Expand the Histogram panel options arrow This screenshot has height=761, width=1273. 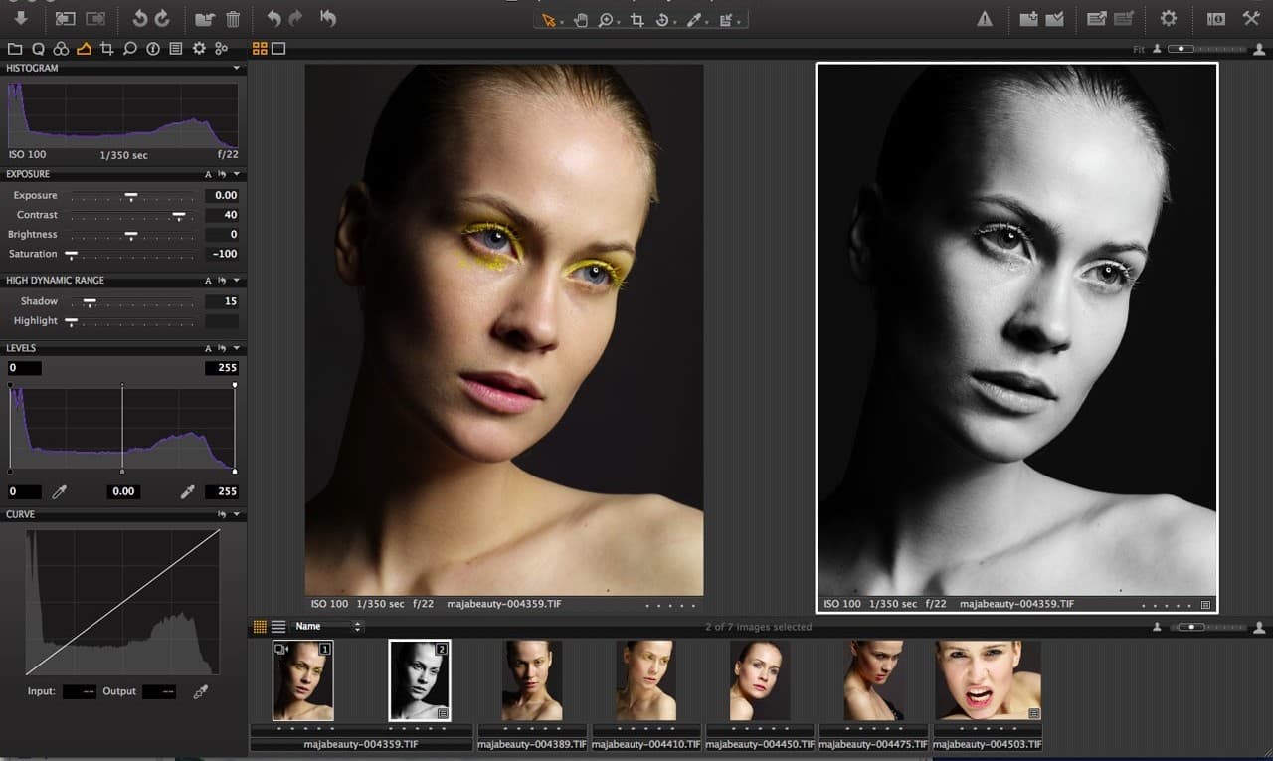pyautogui.click(x=237, y=68)
